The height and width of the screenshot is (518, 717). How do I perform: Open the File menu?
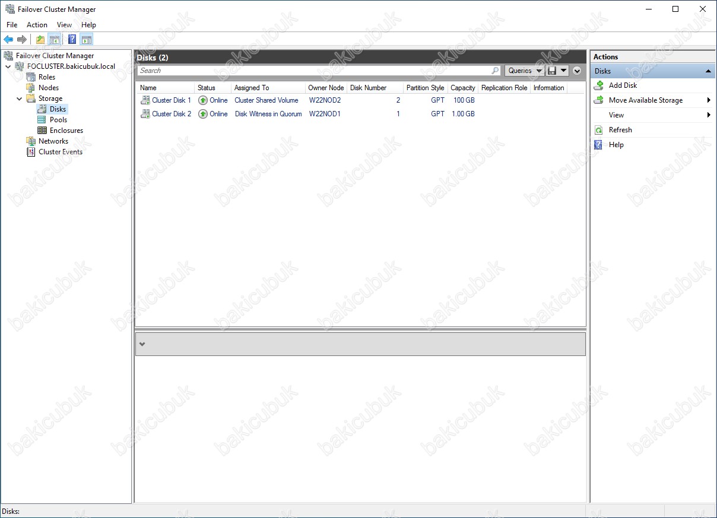tap(12, 25)
